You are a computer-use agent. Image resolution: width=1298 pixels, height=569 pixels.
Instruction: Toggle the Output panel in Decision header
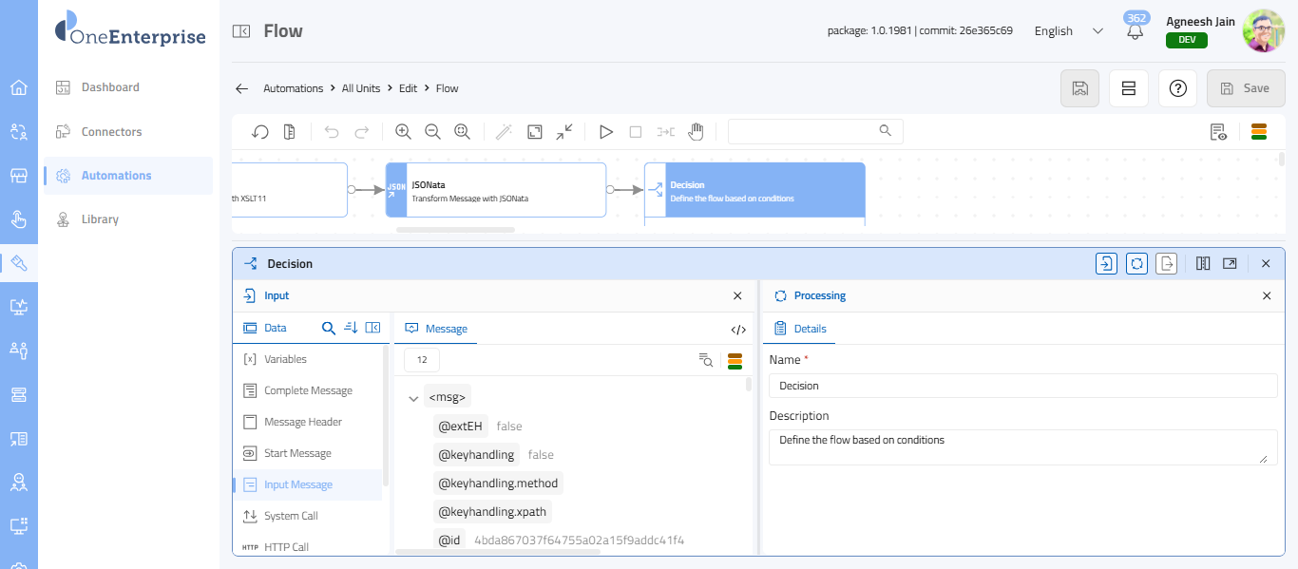[x=1166, y=263]
